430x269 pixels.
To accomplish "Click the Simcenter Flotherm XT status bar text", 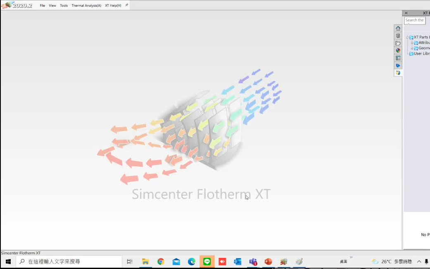I will (x=21, y=253).
